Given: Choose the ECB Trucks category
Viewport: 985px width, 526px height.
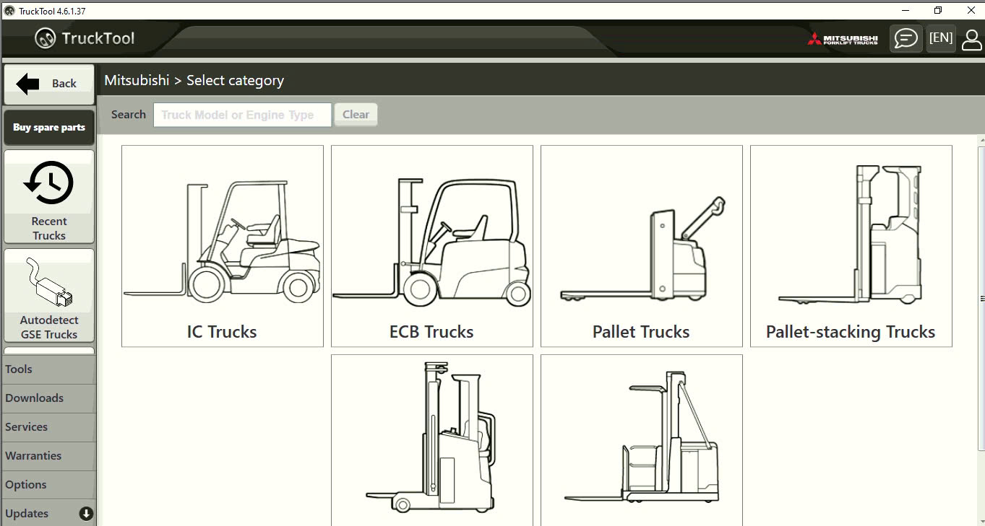Looking at the screenshot, I should tap(432, 246).
